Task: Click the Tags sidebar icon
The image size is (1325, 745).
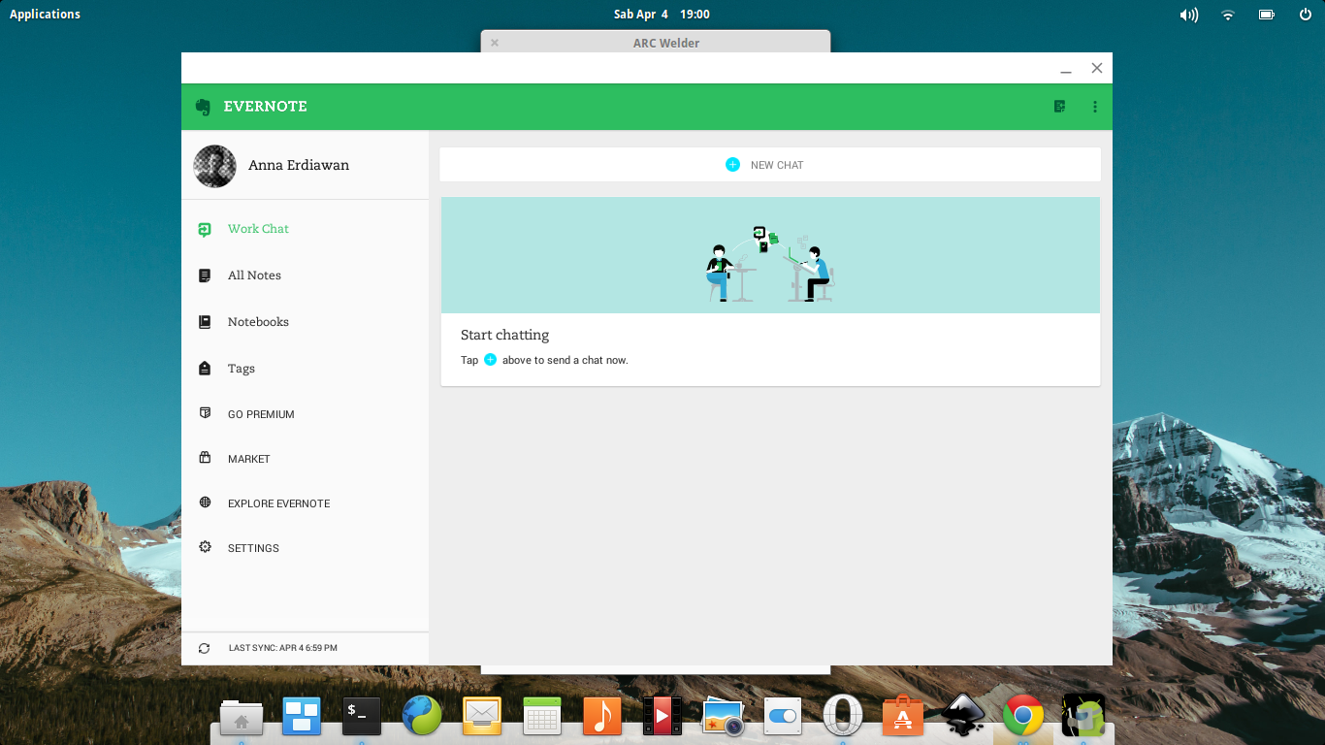Action: pos(205,369)
